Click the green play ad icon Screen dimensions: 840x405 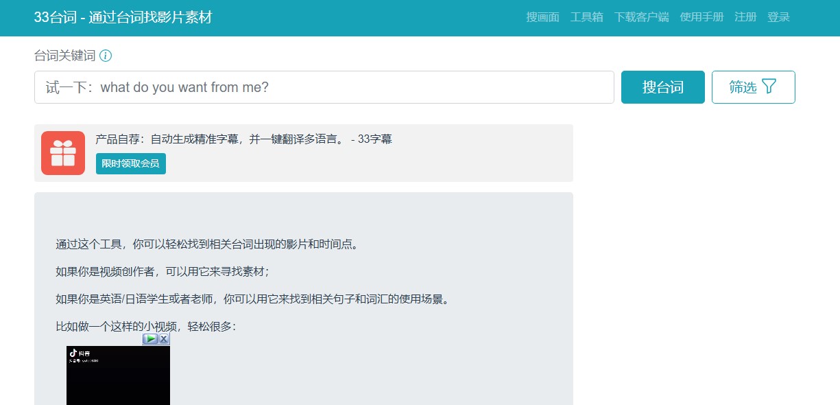tap(151, 339)
